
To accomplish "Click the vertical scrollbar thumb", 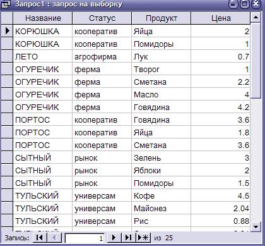I will pyautogui.click(x=256, y=61).
